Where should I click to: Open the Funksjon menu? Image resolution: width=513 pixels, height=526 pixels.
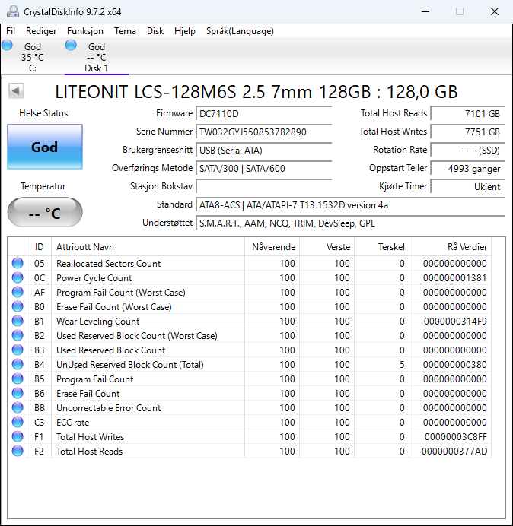(x=85, y=31)
